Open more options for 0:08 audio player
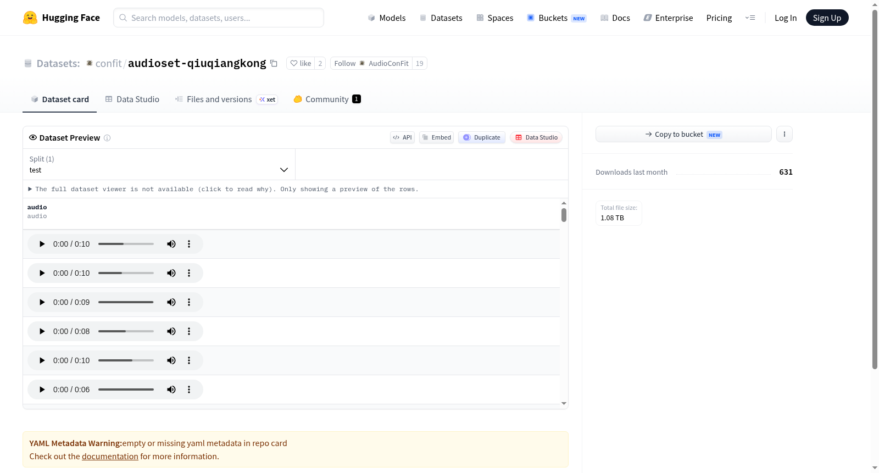 pyautogui.click(x=189, y=331)
